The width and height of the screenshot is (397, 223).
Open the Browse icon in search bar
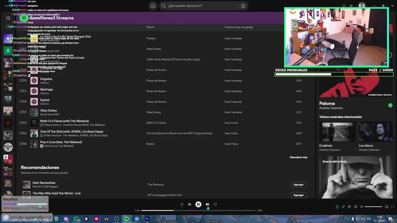243,6
